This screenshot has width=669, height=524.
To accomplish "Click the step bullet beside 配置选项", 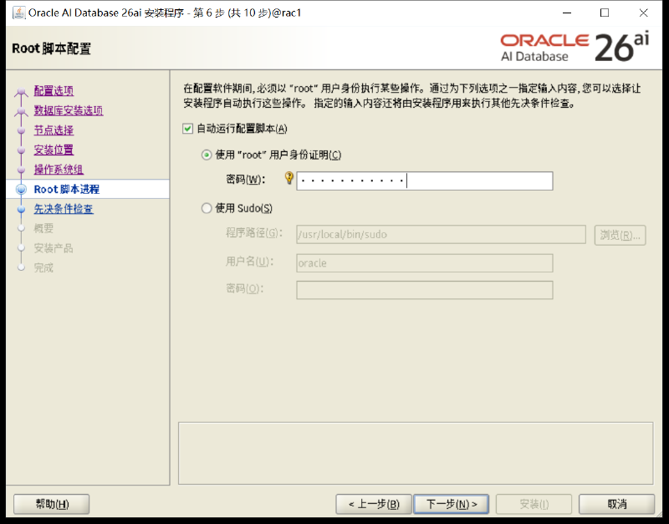I will 22,92.
